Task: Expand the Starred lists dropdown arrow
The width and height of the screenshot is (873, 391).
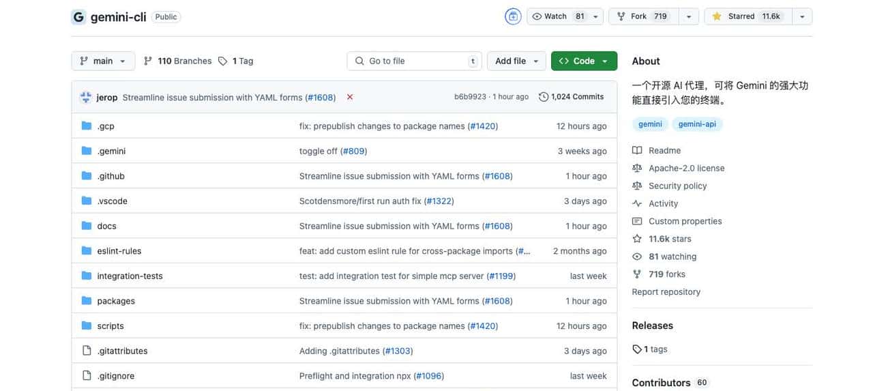Action: pos(802,16)
